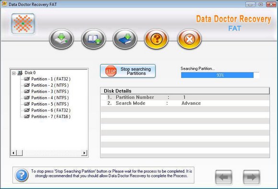
Task: Click the tree panel scroll left arrow
Action: [13, 153]
